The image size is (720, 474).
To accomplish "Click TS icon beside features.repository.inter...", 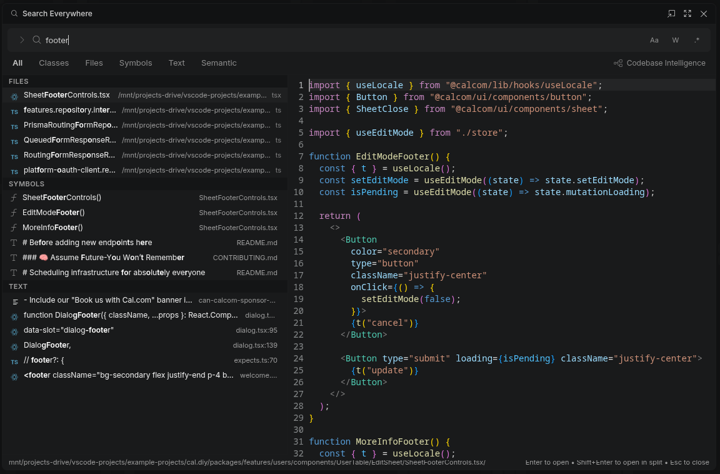I will [x=15, y=111].
